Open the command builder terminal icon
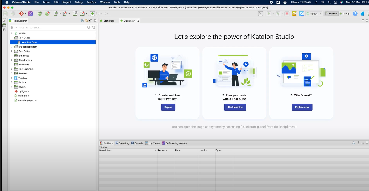The width and height of the screenshot is (369, 191). click(260, 14)
